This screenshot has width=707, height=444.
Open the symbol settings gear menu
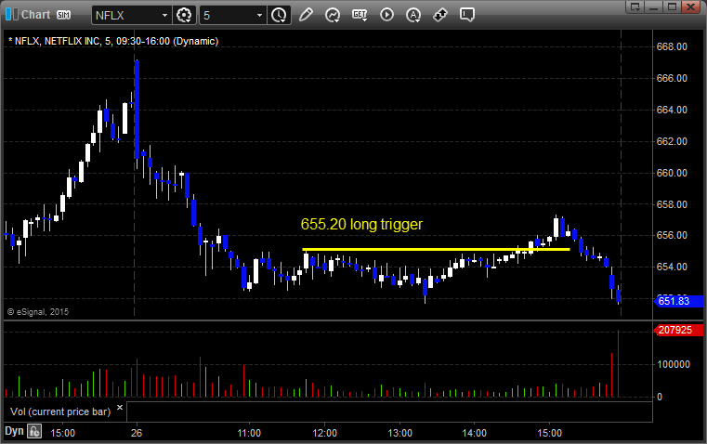pyautogui.click(x=184, y=15)
